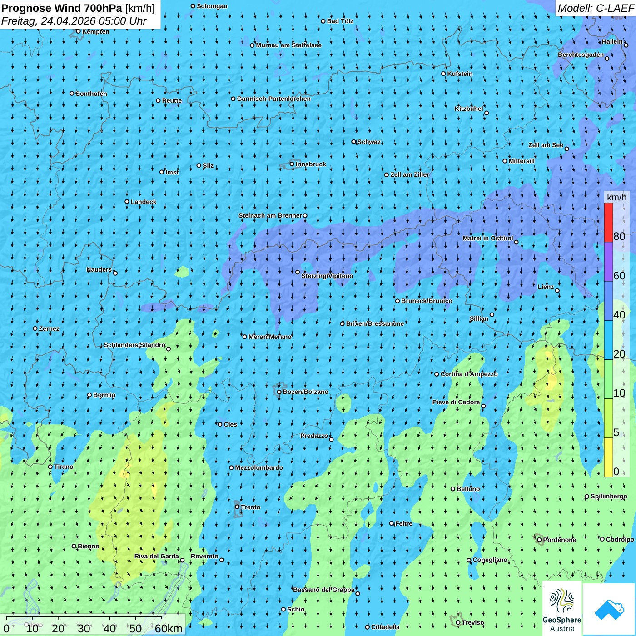This screenshot has height=636, width=636.
Task: Click the Innsbruck city marker
Action: [x=292, y=164]
